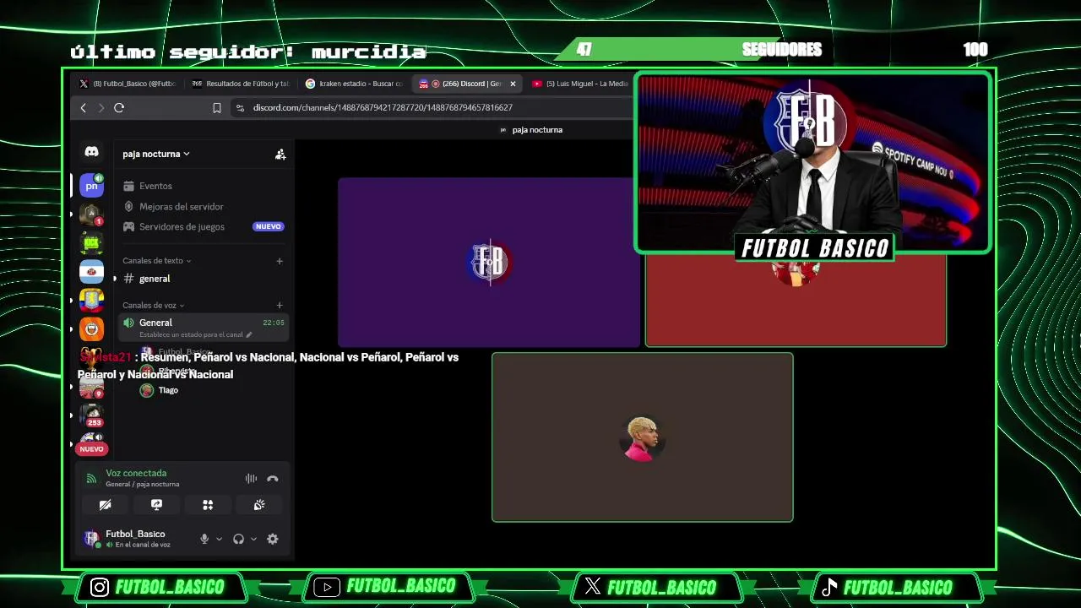Viewport: 1081px width, 608px height.
Task: Open the #general text channel
Action: pyautogui.click(x=203, y=279)
